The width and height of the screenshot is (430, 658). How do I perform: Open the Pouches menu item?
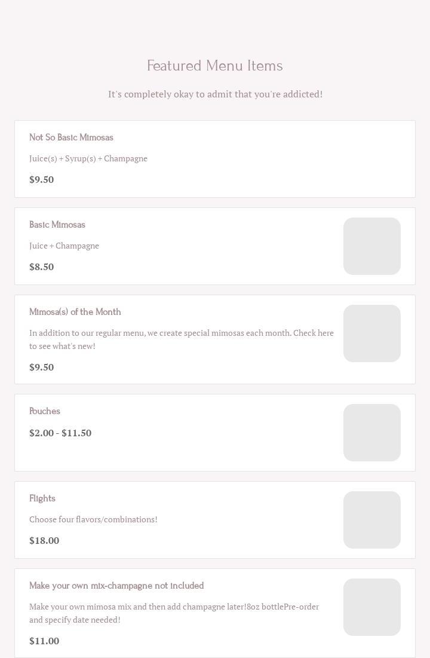45,411
